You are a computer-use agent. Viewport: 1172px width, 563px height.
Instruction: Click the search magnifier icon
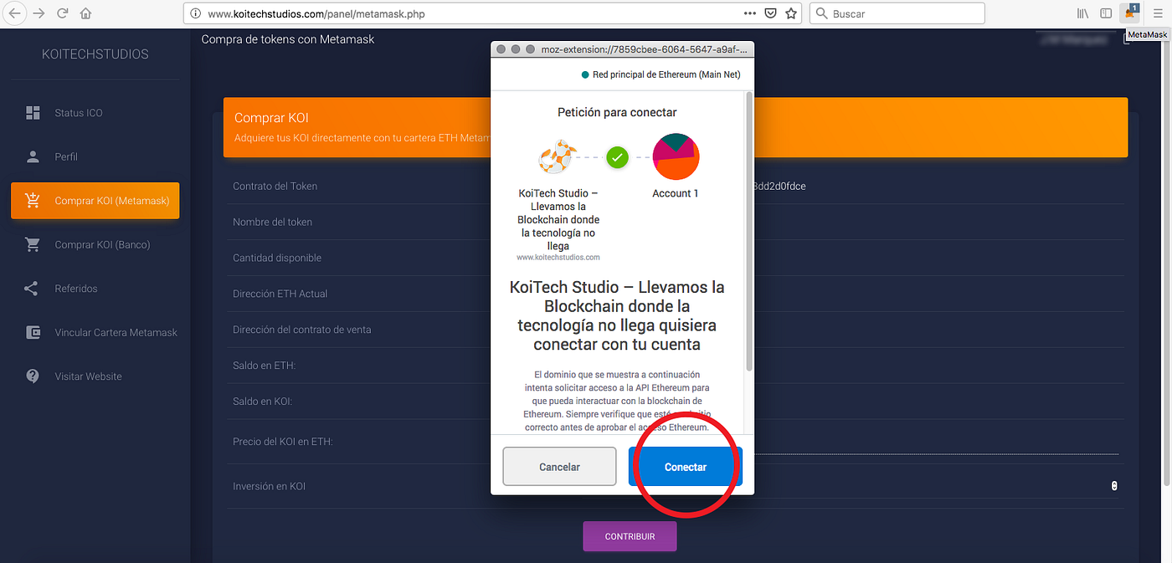[821, 13]
